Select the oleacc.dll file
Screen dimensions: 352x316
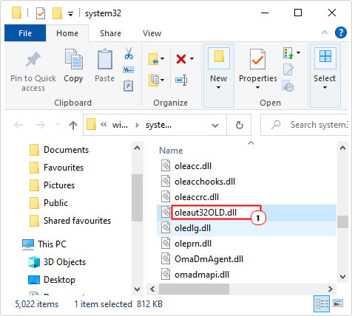(193, 166)
